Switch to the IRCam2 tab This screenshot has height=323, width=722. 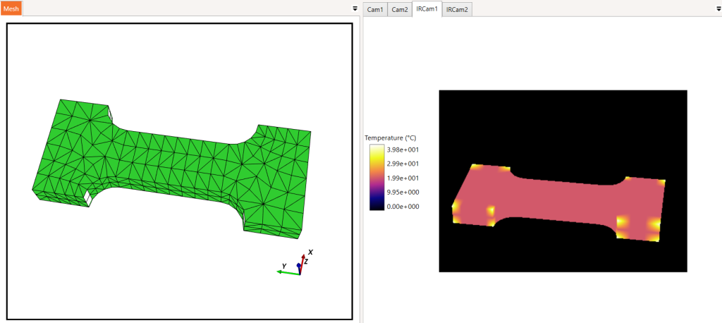point(457,9)
